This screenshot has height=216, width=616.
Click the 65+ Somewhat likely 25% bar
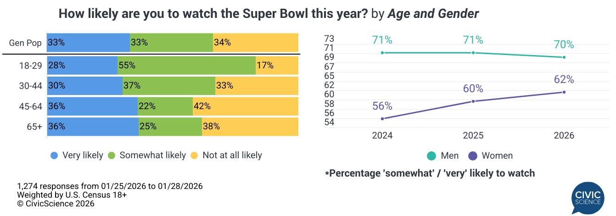click(170, 127)
